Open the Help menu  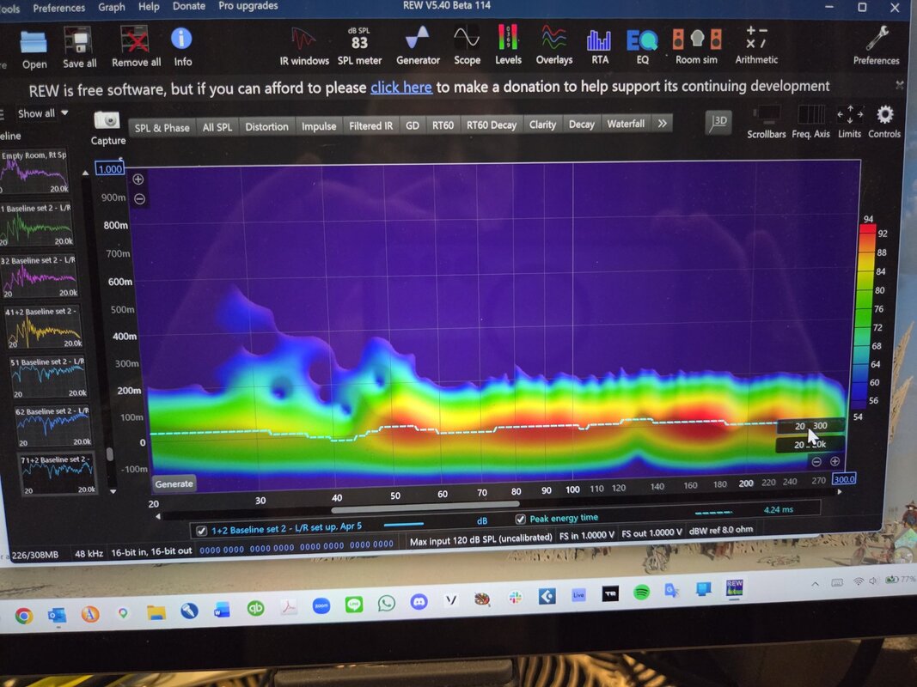[149, 6]
